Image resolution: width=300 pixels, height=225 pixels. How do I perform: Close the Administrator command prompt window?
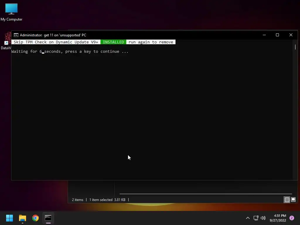291,35
